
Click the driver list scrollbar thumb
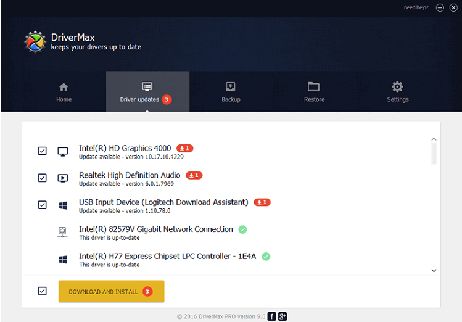(434, 154)
